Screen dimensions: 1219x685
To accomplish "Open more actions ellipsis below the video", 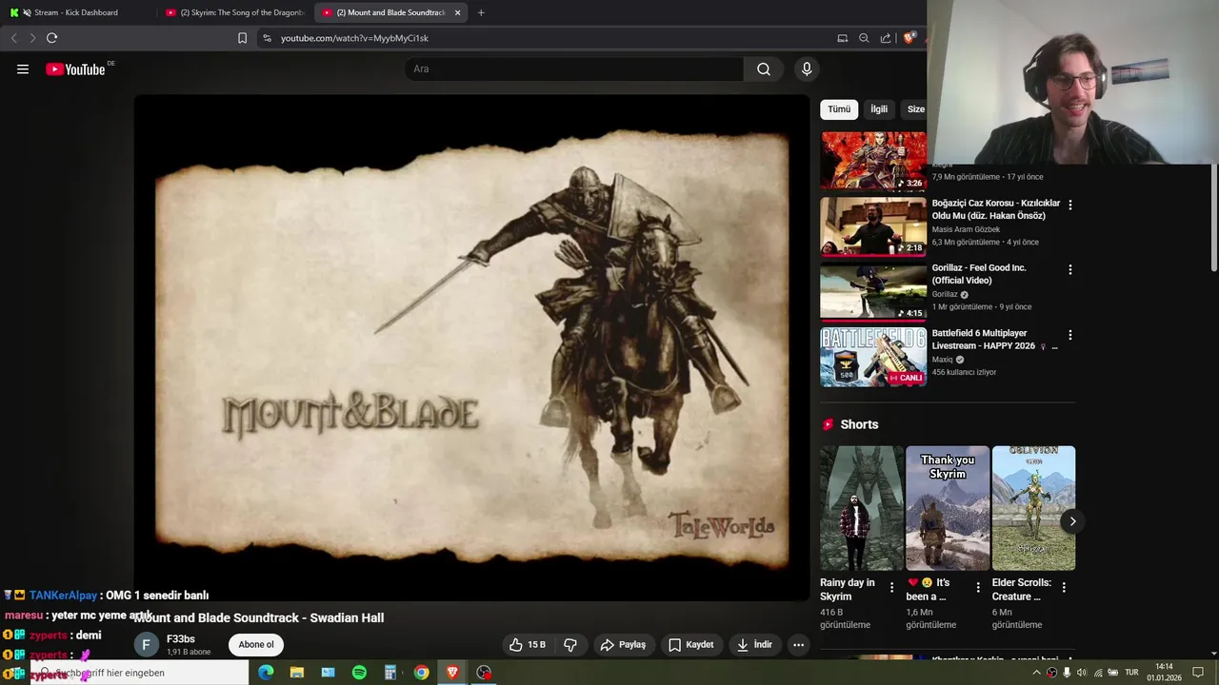I will coord(799,645).
